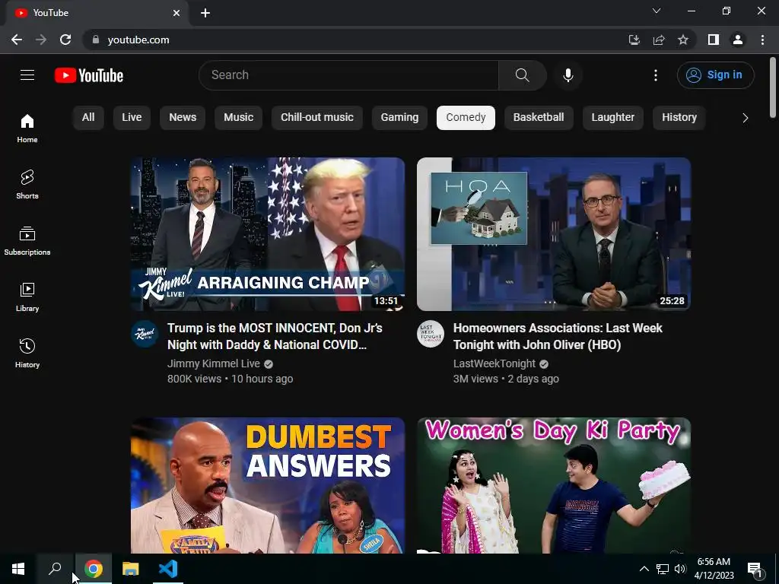Select the Gaming category chip

pos(399,118)
